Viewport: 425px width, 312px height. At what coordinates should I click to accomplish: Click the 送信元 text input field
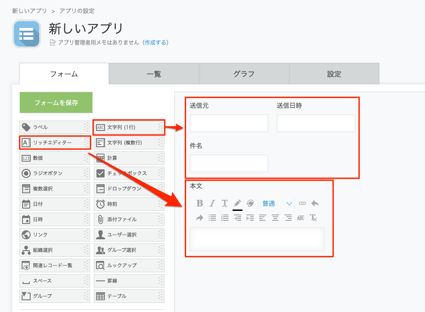click(x=229, y=123)
